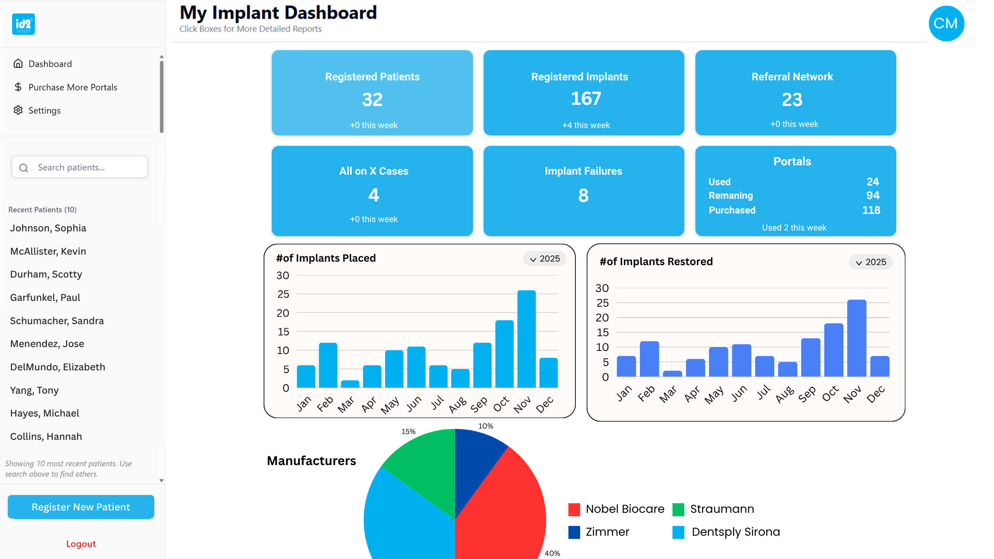
Task: Click the Logout link
Action: click(x=81, y=543)
